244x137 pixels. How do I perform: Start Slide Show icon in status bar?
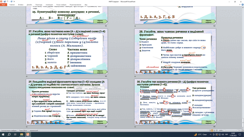[x=216, y=131]
